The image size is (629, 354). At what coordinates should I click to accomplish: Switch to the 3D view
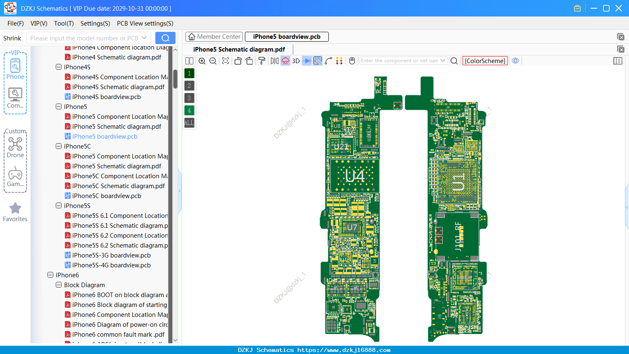click(296, 61)
